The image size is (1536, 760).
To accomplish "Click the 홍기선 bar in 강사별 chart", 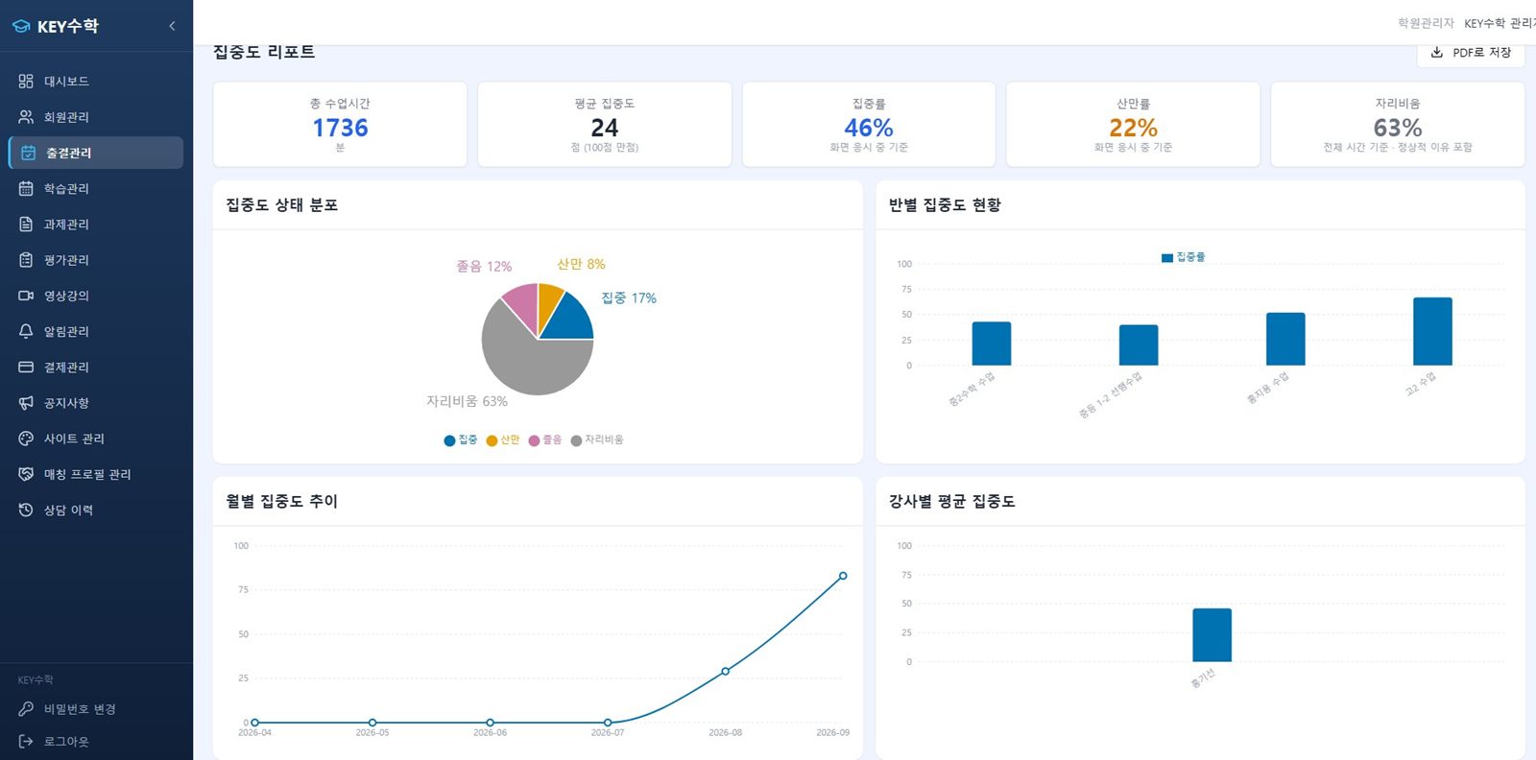I will tap(1212, 635).
